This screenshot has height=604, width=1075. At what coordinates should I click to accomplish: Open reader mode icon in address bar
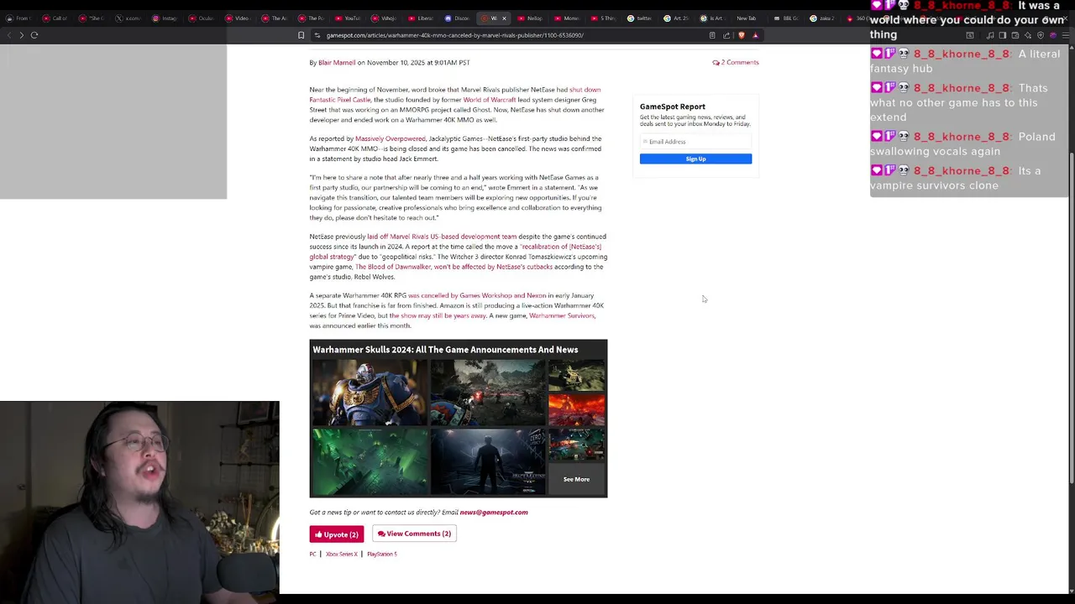[712, 35]
